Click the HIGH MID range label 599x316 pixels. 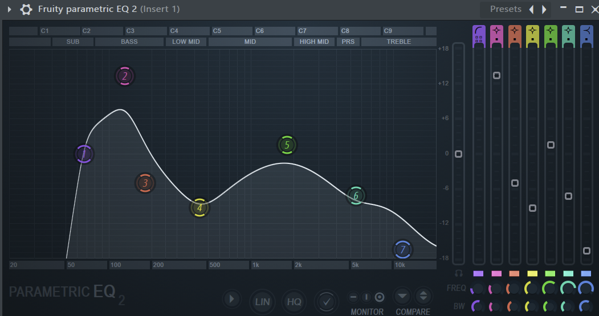[314, 42]
